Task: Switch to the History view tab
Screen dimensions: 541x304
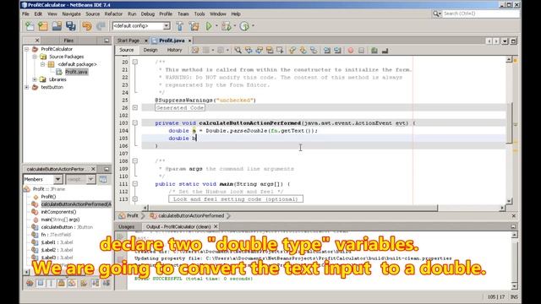Action: coord(174,50)
